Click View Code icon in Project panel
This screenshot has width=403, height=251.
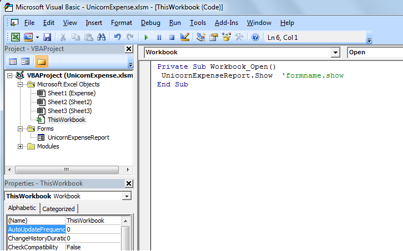click(x=13, y=62)
